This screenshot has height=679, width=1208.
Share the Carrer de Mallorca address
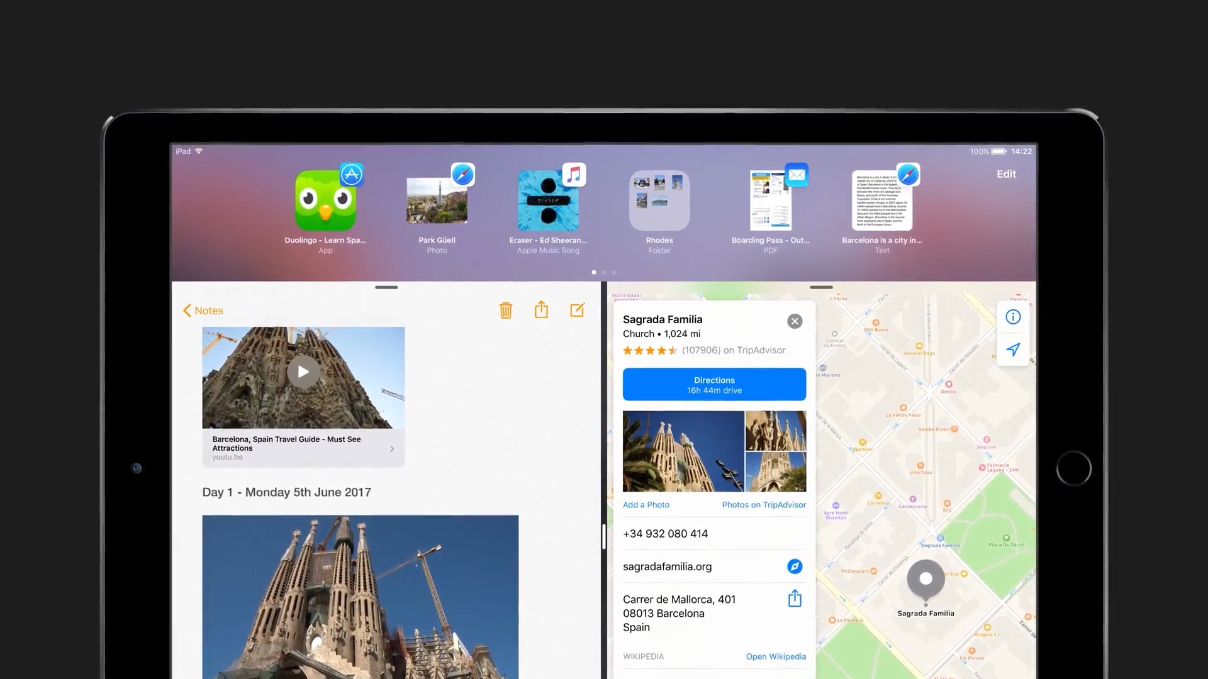[795, 598]
